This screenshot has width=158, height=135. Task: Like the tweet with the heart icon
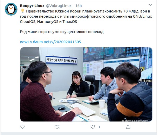pos(93,127)
